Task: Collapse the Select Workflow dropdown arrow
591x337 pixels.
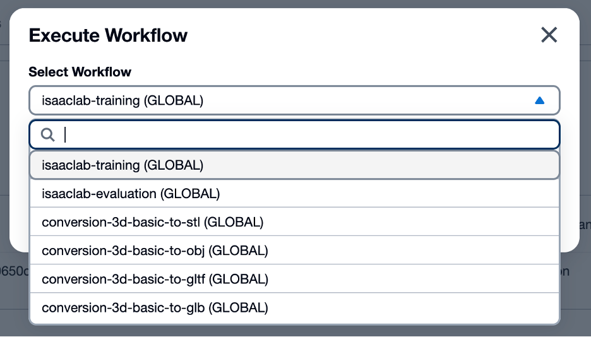Action: point(539,100)
